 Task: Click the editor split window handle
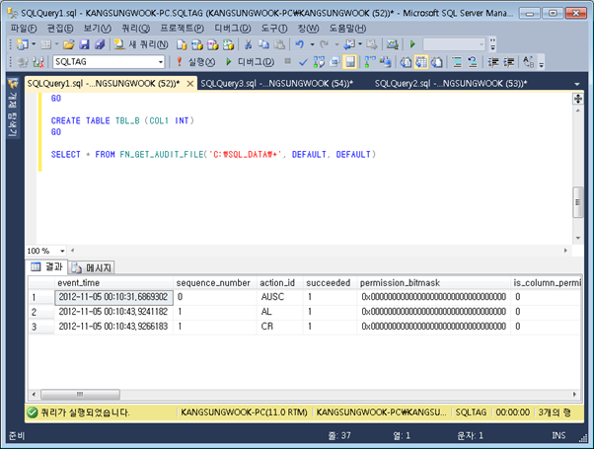tap(577, 99)
